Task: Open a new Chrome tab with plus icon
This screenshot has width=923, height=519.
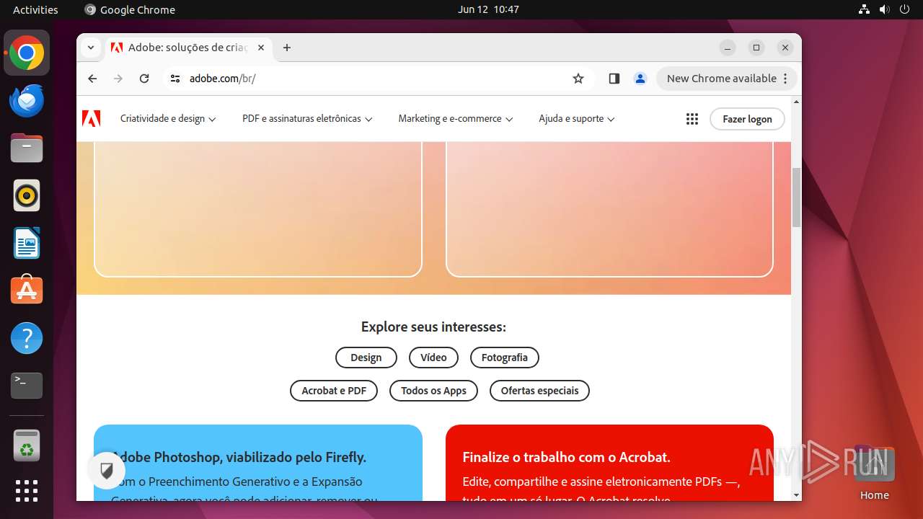Action: click(x=287, y=48)
